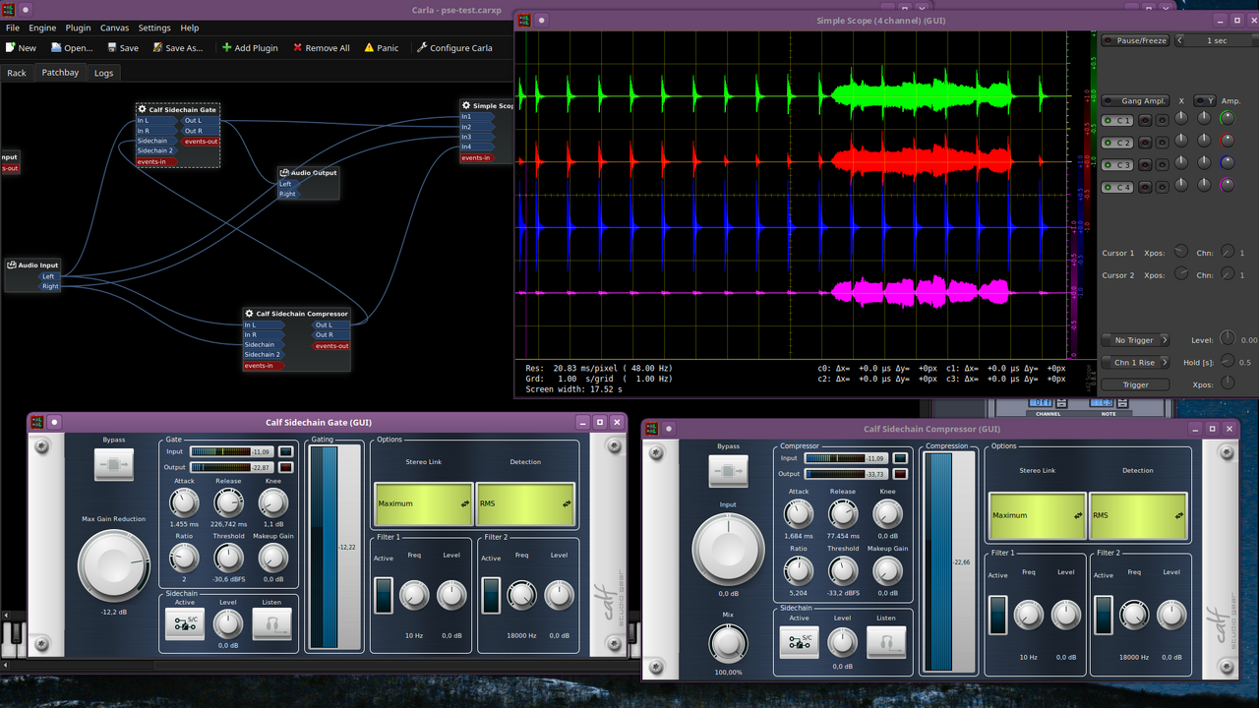The width and height of the screenshot is (1259, 708).
Task: Click the Compressor Threshold knob
Action: tap(843, 570)
